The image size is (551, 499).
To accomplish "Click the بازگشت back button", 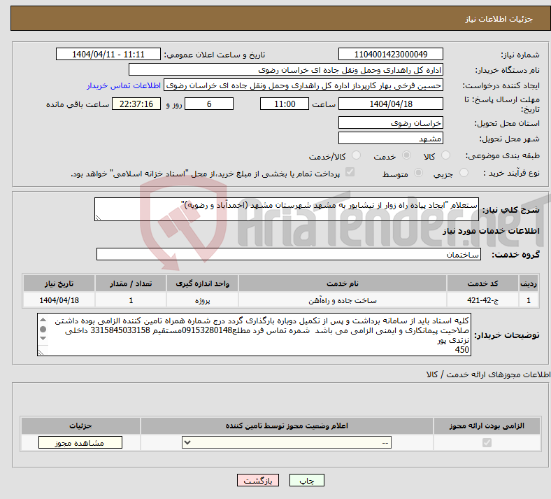I will (x=258, y=480).
